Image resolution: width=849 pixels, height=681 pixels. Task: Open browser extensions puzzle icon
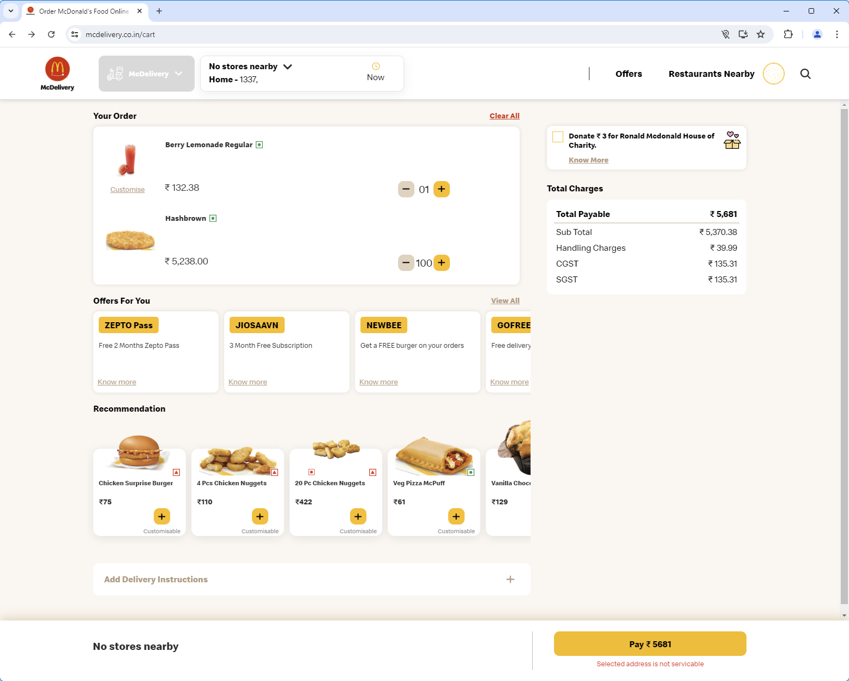pos(788,34)
